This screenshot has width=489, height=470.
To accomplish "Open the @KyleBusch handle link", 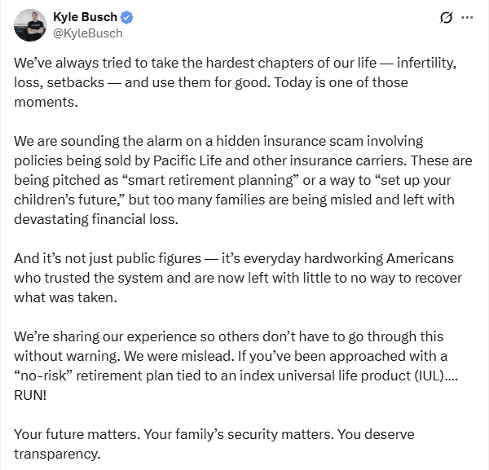I will 87,33.
